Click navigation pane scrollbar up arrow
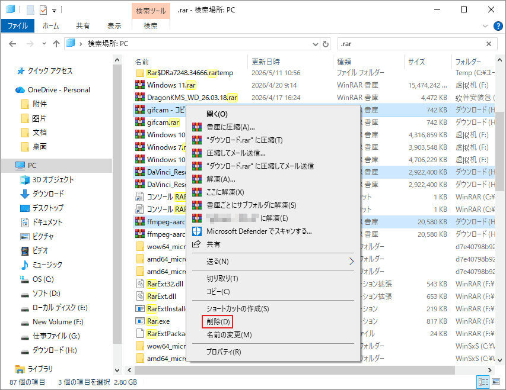The height and width of the screenshot is (390, 506). pos(117,60)
